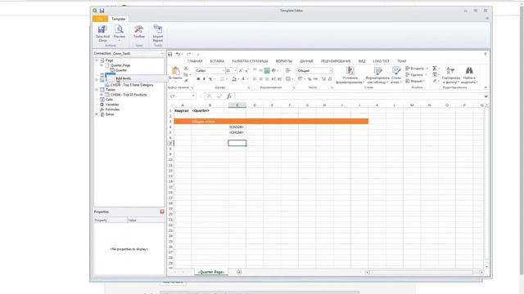Toggle bold (Ж) formatting
Viewport: 524px width, 294px height.
(x=198, y=79)
